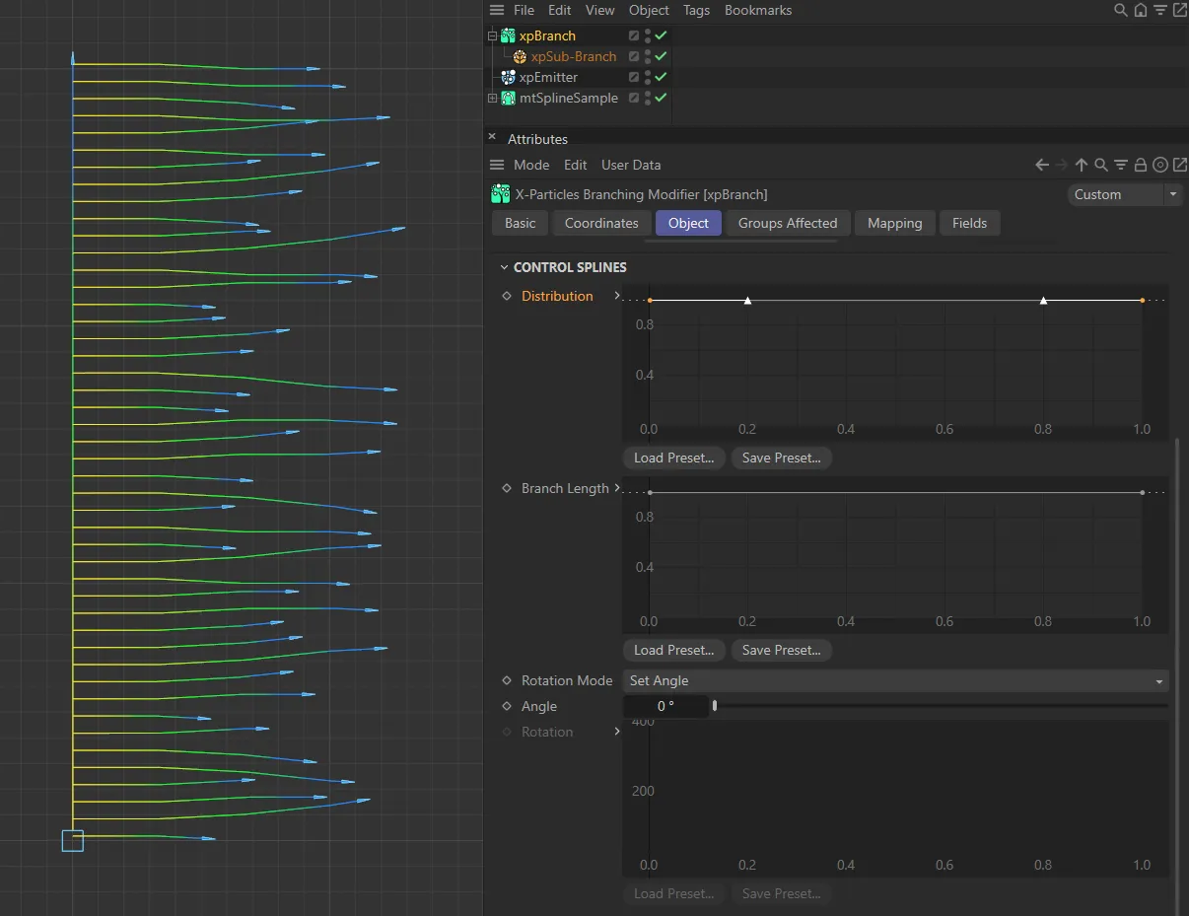Open the search in the top right toolbar
This screenshot has width=1189, height=916.
point(1120,10)
